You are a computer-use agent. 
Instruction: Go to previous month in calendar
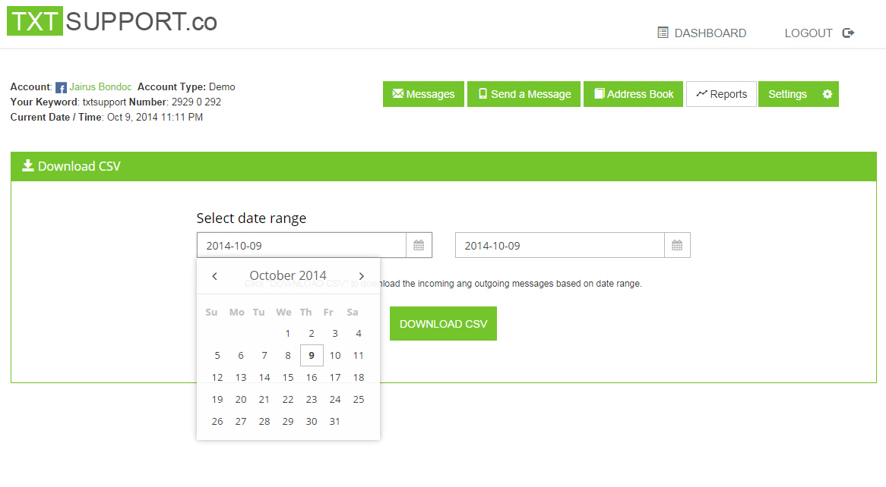(x=215, y=276)
